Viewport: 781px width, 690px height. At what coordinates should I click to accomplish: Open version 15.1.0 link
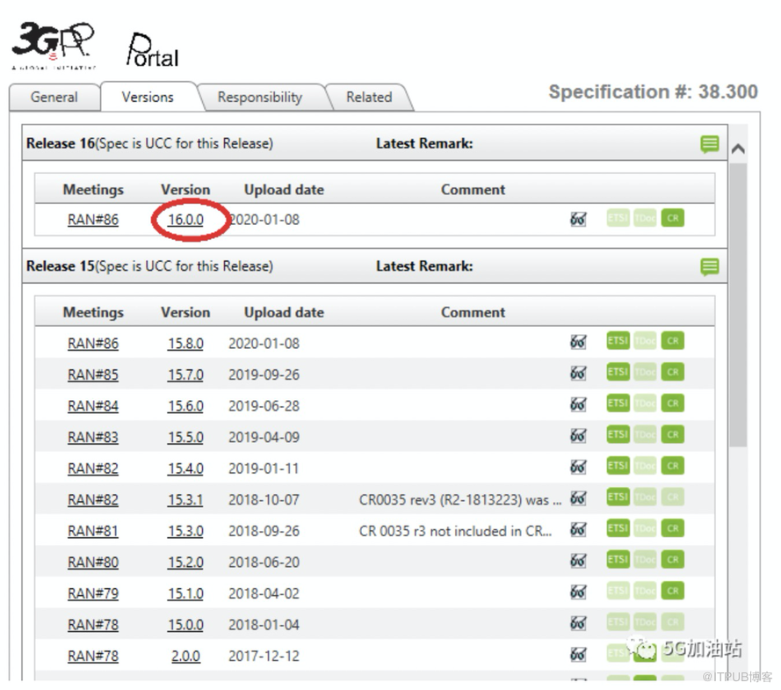coord(185,593)
